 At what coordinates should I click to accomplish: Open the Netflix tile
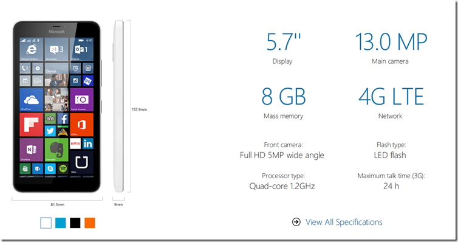[x=75, y=143]
